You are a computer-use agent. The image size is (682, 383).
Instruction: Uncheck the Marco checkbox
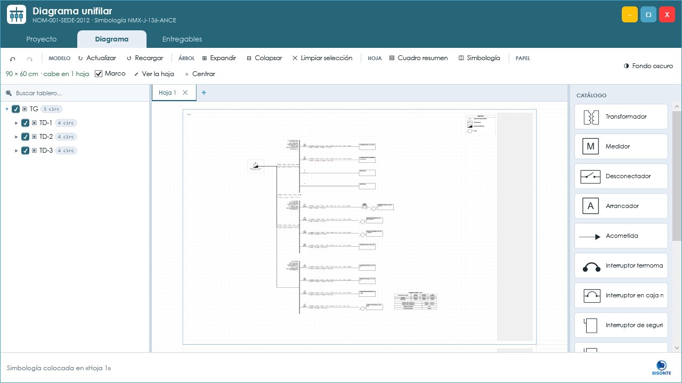(x=99, y=73)
